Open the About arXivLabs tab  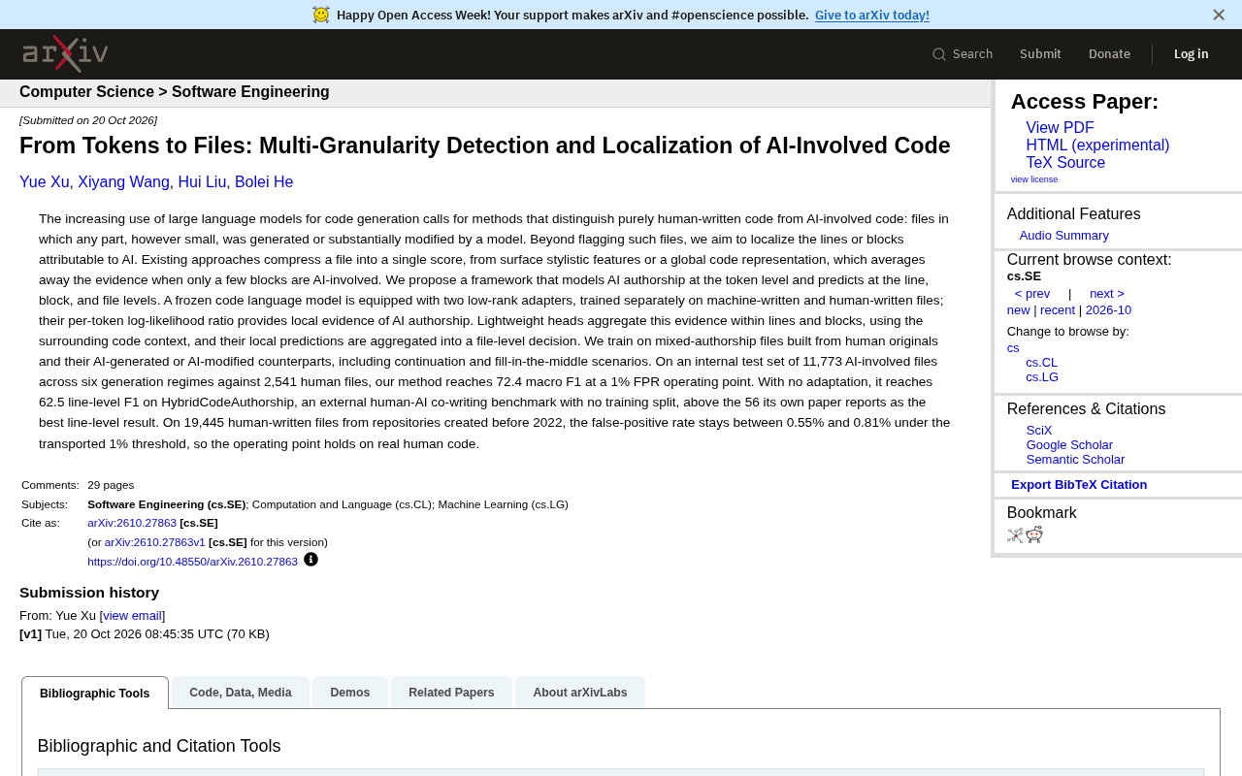click(x=580, y=693)
